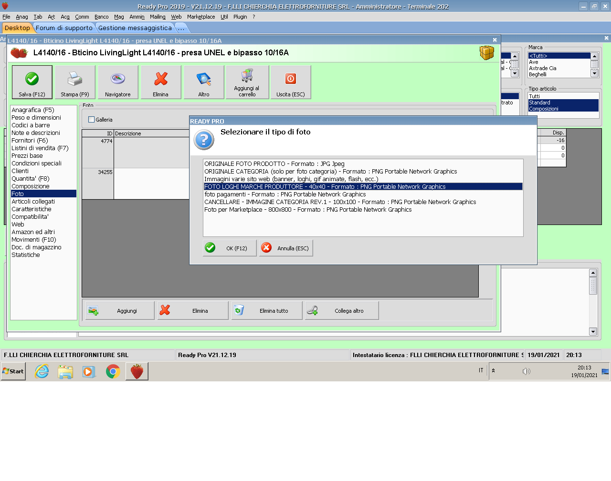Screen dimensions: 611x481
Task: Click the Windows Start button
Action: (x=13, y=371)
